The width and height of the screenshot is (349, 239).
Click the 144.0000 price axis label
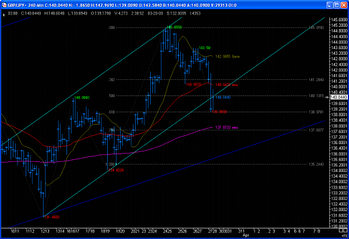pos(339,42)
